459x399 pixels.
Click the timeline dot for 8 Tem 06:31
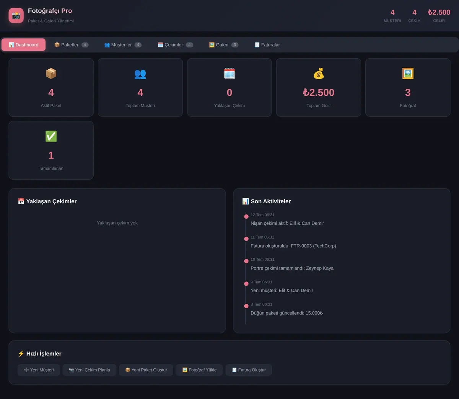click(x=246, y=306)
